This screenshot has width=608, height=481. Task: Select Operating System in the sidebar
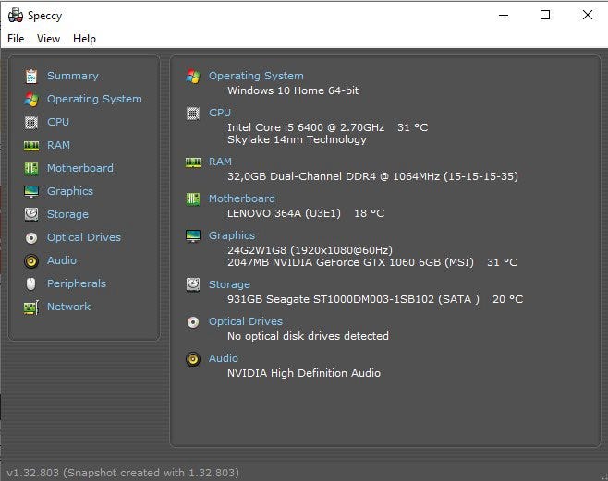94,99
